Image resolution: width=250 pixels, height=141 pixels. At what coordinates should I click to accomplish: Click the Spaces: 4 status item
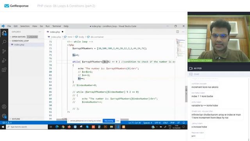point(148,123)
